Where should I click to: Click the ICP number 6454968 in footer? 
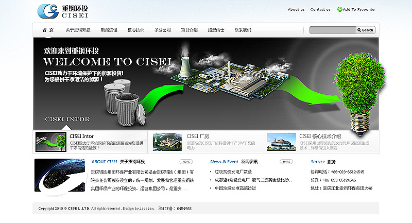184,209
